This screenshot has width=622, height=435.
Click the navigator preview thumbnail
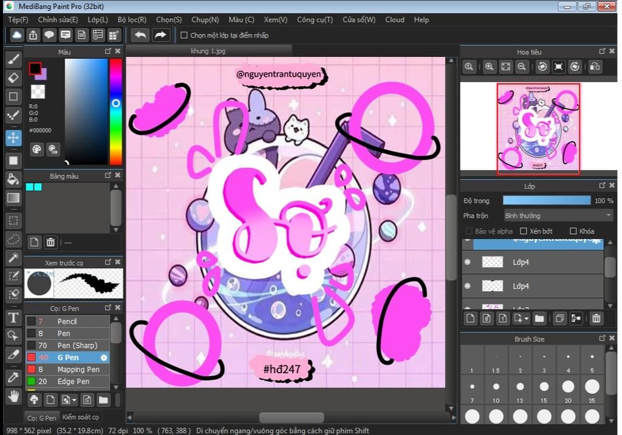click(x=538, y=129)
